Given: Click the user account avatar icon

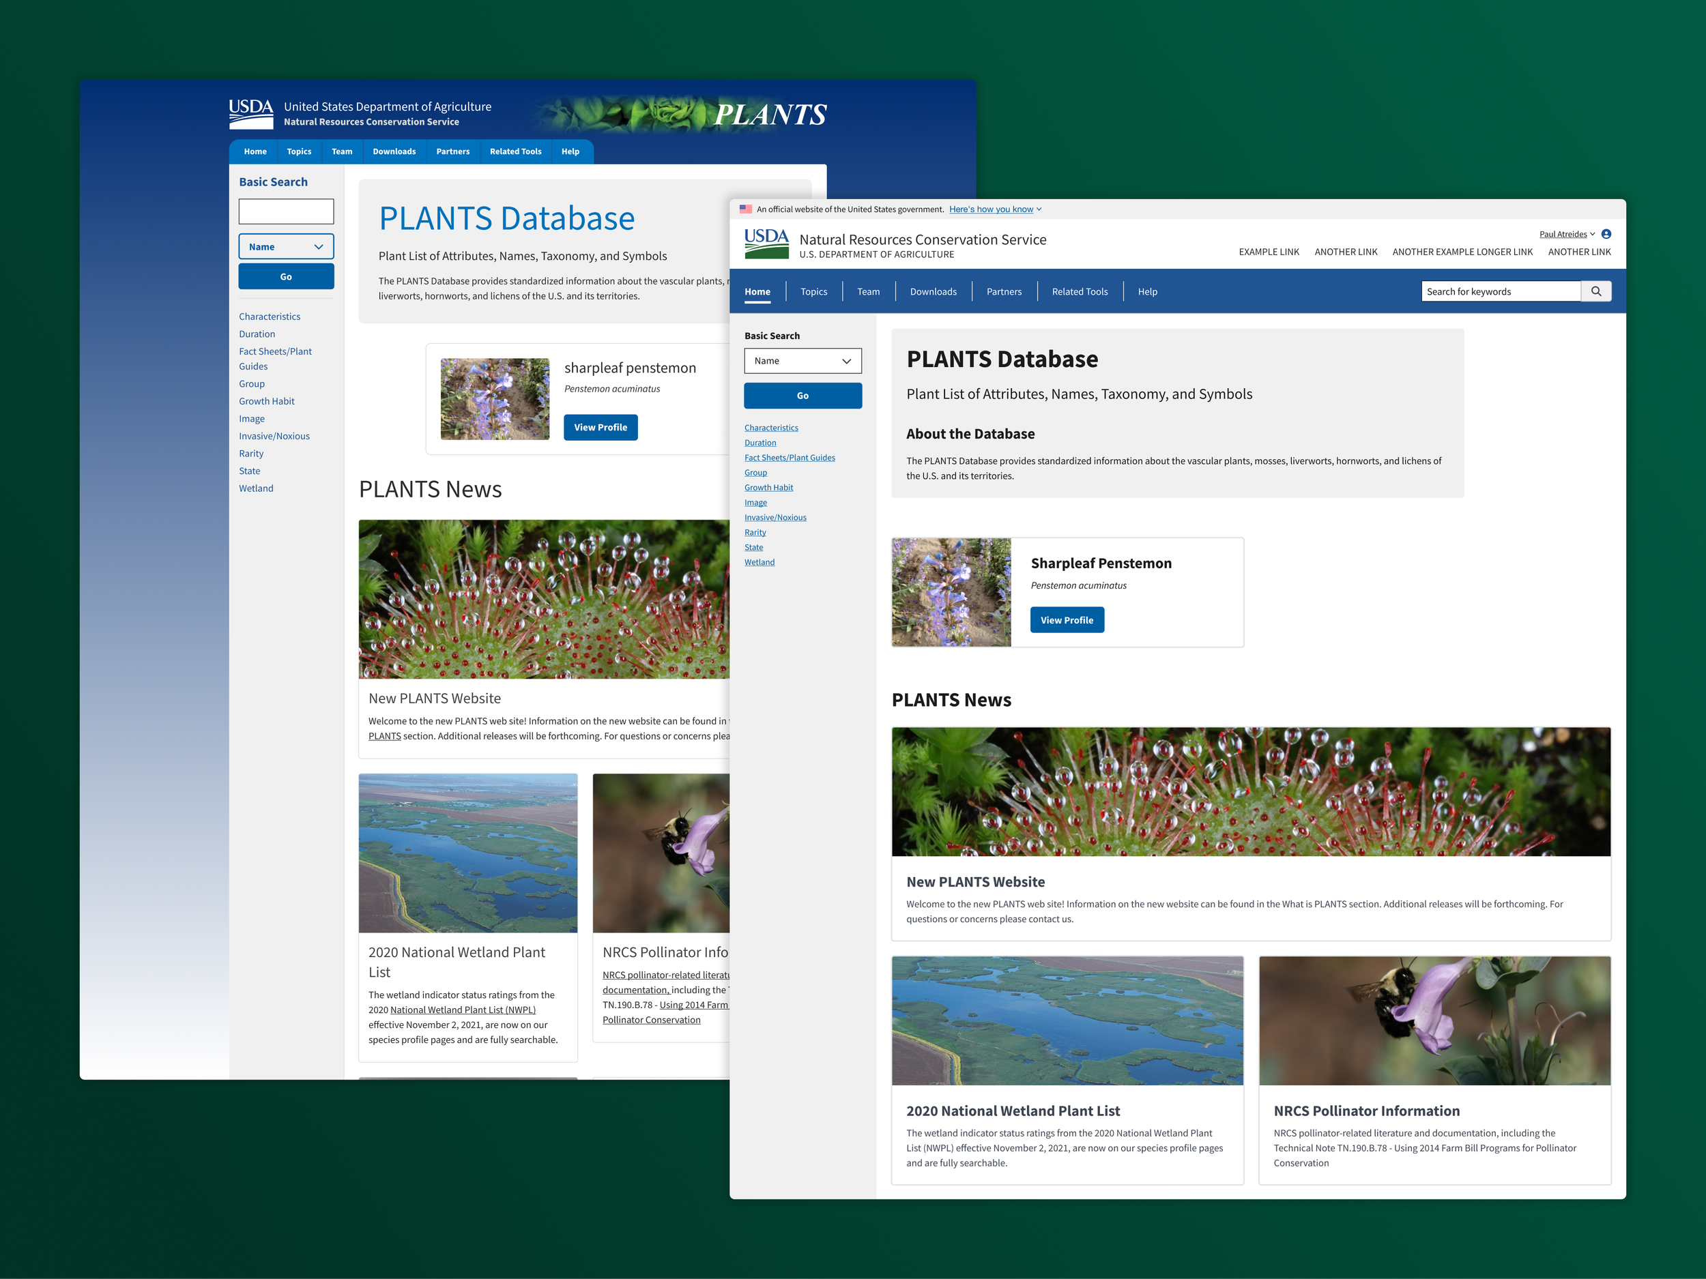Looking at the screenshot, I should pos(1606,235).
